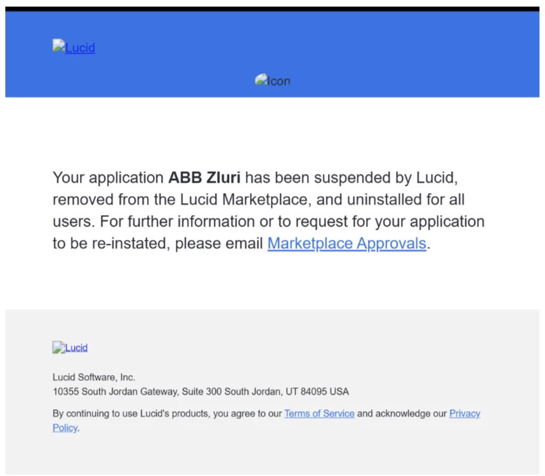Screen dimensions: 545x476
Task: Click the Lucid Software, Inc. footer text
Action: 94,377
